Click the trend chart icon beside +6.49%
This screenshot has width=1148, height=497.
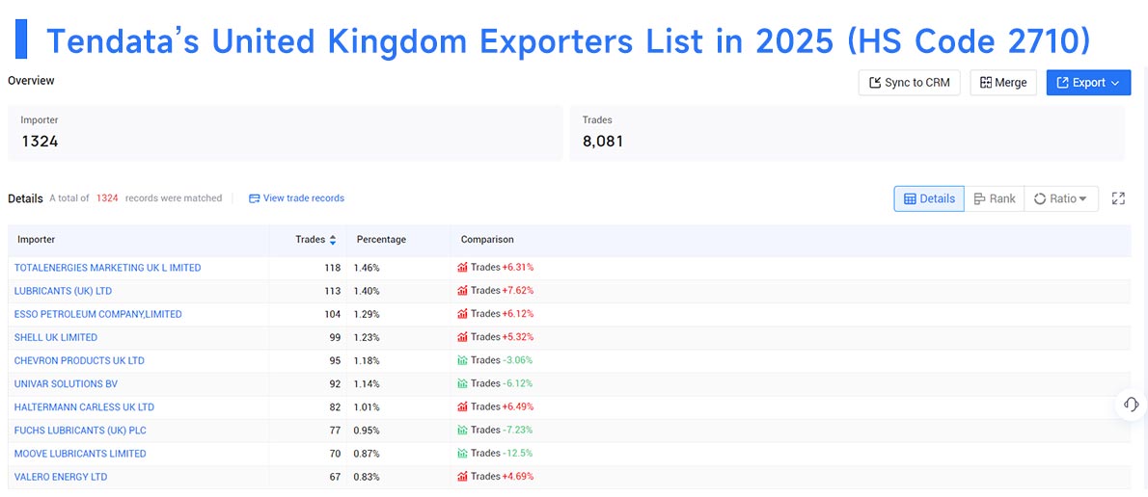click(x=462, y=407)
